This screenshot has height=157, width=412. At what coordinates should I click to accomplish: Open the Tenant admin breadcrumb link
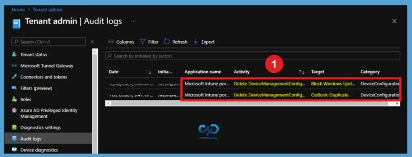coord(47,10)
